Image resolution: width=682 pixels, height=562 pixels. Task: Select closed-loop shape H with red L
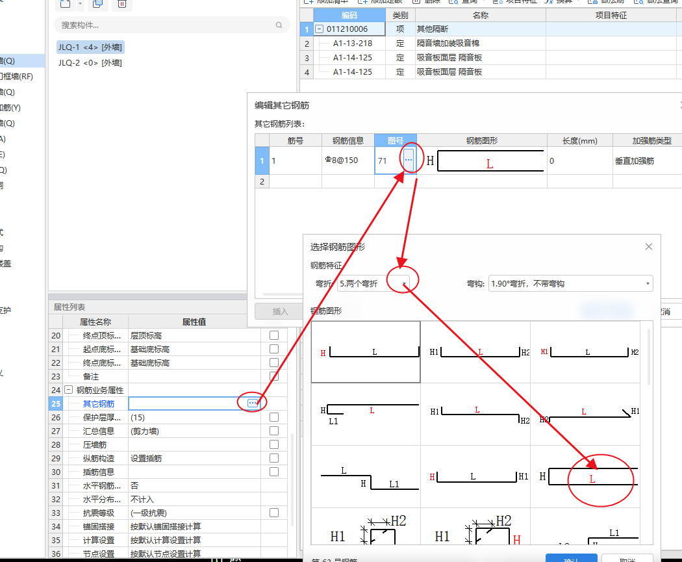click(x=585, y=477)
